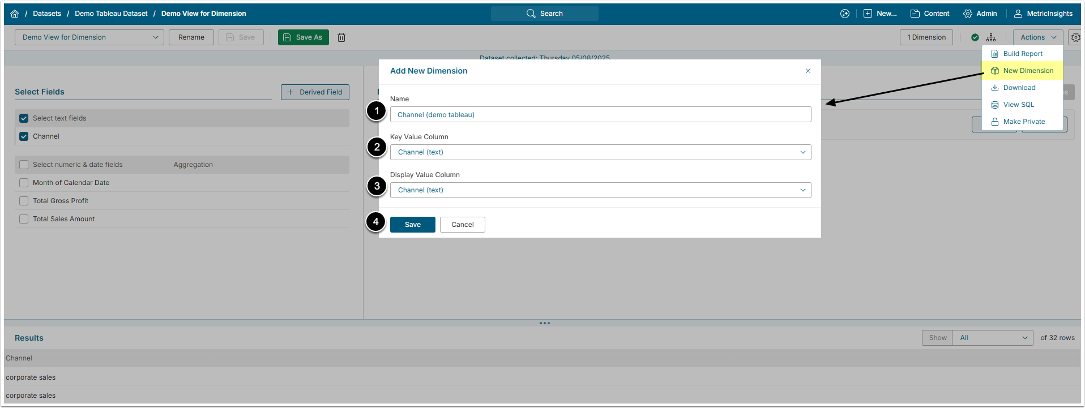Click the Select Fields heading

[40, 92]
